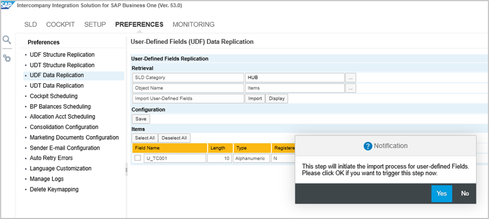Switch to the MONITORING tab

193,24
